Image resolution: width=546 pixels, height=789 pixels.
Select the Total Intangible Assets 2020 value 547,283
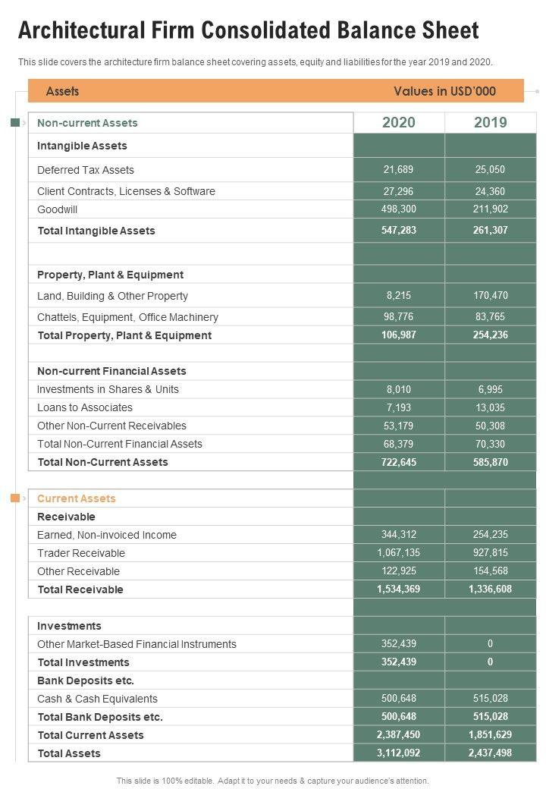pyautogui.click(x=399, y=231)
